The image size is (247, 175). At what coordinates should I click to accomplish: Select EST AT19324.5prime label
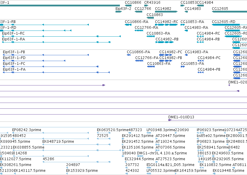(170, 142)
